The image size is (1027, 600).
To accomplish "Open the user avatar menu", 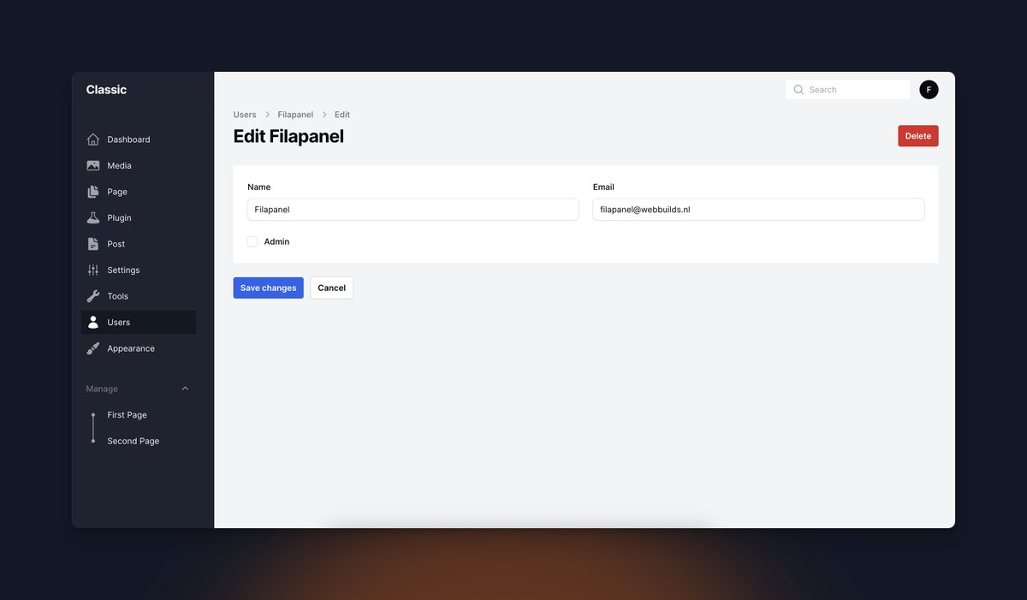I will tap(928, 89).
